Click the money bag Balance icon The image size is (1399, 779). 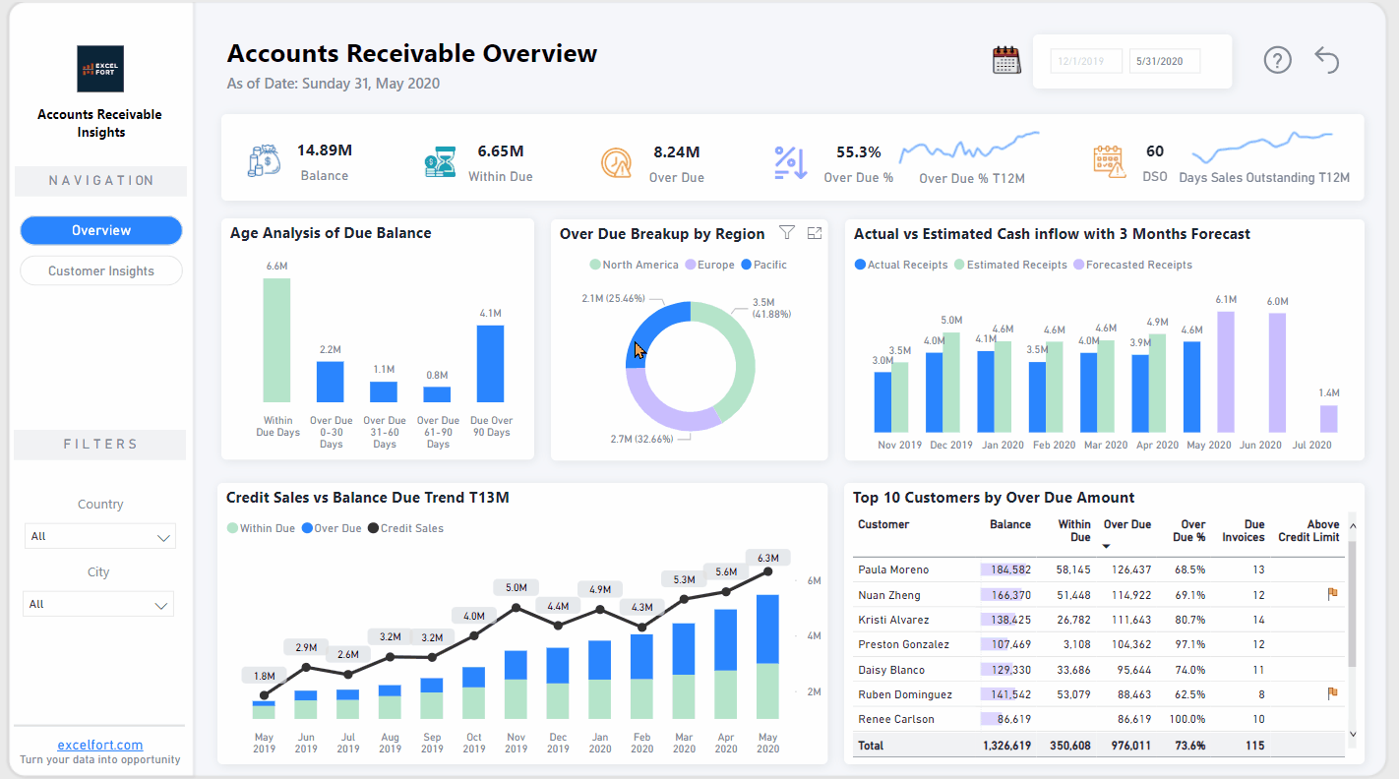(265, 161)
